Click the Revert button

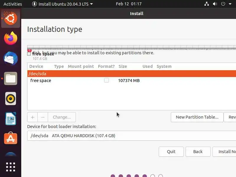click(230, 117)
